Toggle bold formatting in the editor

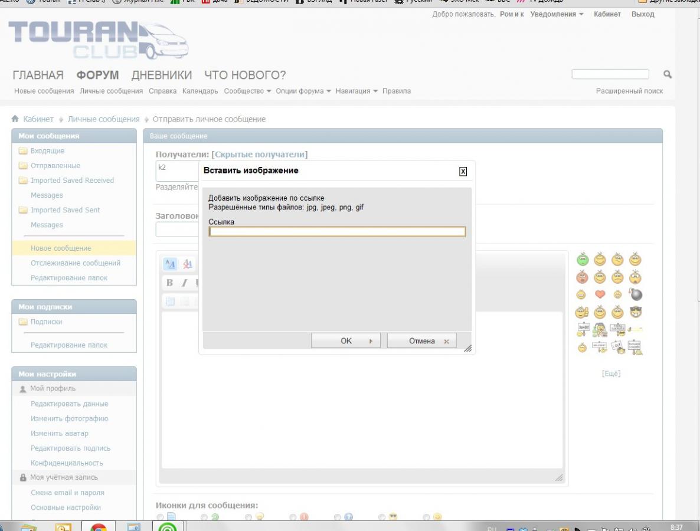169,283
